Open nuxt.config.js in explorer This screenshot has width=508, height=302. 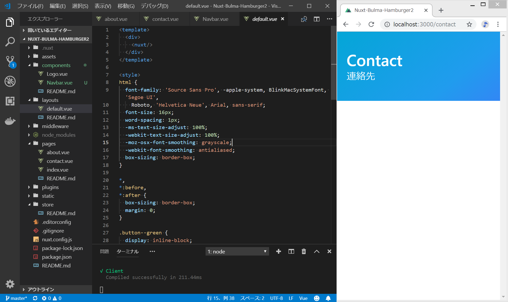pos(57,239)
